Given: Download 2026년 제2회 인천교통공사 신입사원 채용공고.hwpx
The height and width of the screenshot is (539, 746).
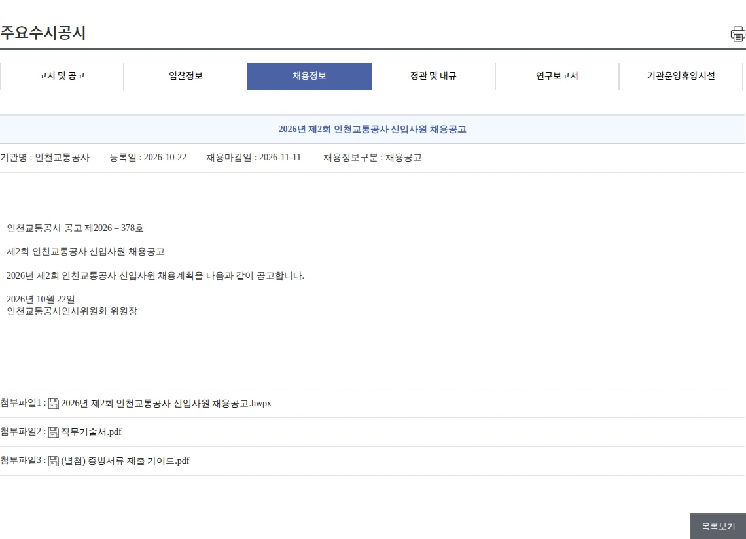Looking at the screenshot, I should pos(166,404).
